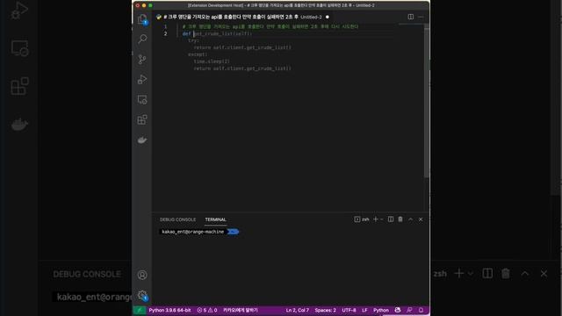Screen dimensions: 562x316
Task: Switch to the DEBUG CONSOLE panel tab
Action: [177, 219]
